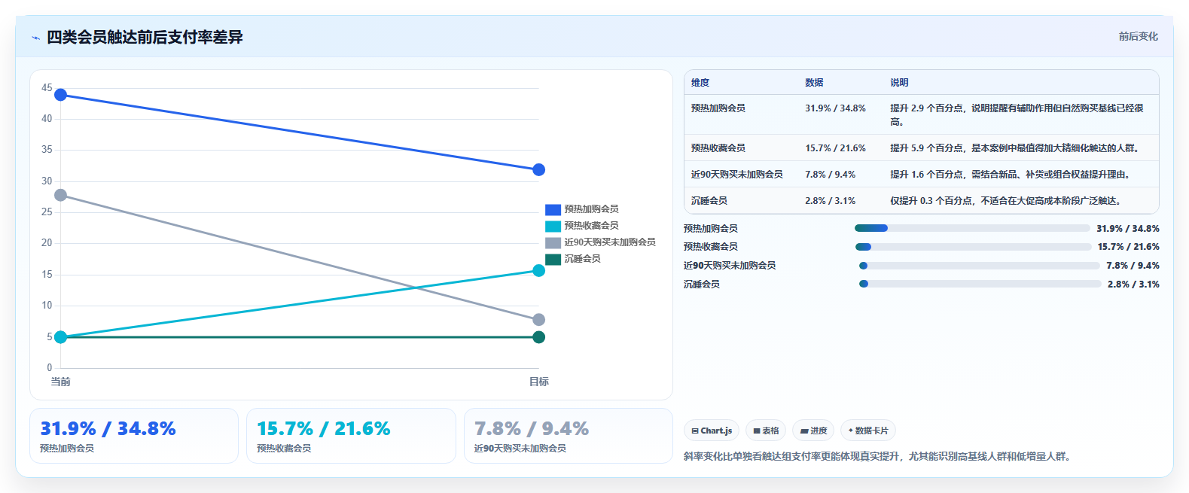
Task: Click the 预热收藏会员 legend label
Action: pyautogui.click(x=591, y=226)
